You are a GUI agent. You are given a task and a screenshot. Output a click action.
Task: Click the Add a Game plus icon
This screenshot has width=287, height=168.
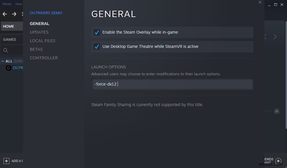pyautogui.click(x=6, y=161)
